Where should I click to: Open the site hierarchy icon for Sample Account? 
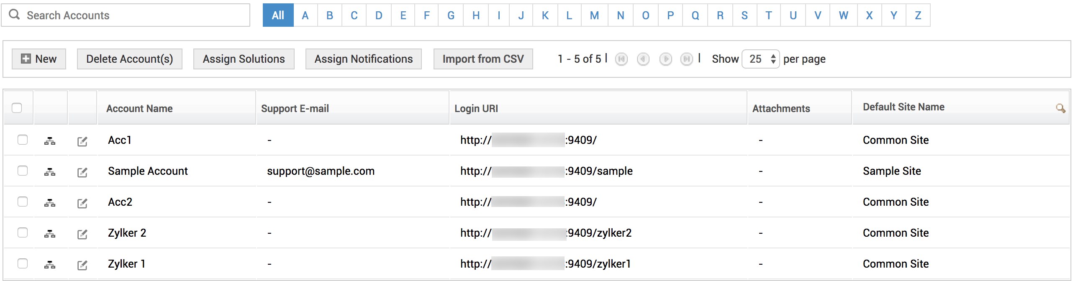[x=50, y=172]
